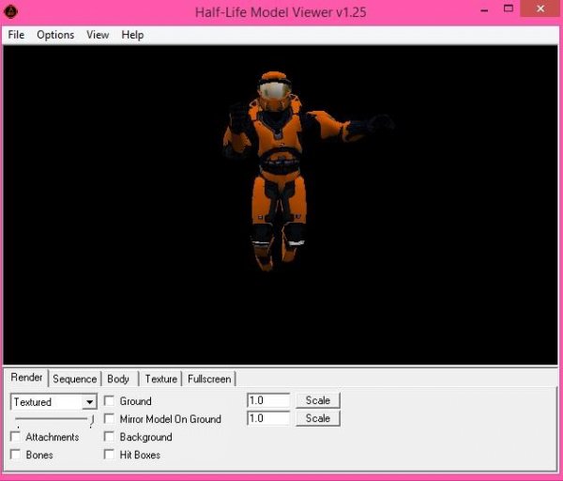Enable the Bones checkbox
Viewport: 563px width, 481px height.
(x=15, y=455)
